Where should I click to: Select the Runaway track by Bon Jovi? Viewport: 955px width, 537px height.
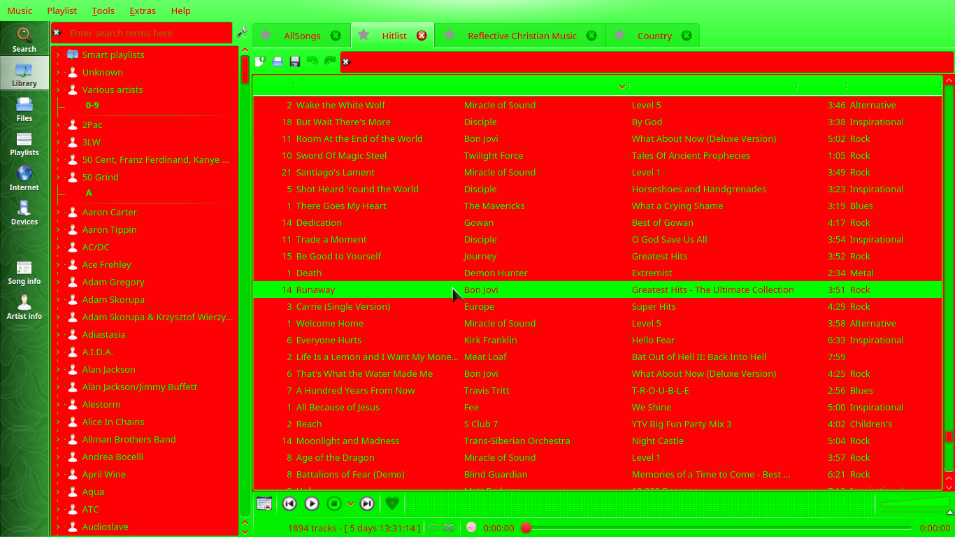click(597, 289)
